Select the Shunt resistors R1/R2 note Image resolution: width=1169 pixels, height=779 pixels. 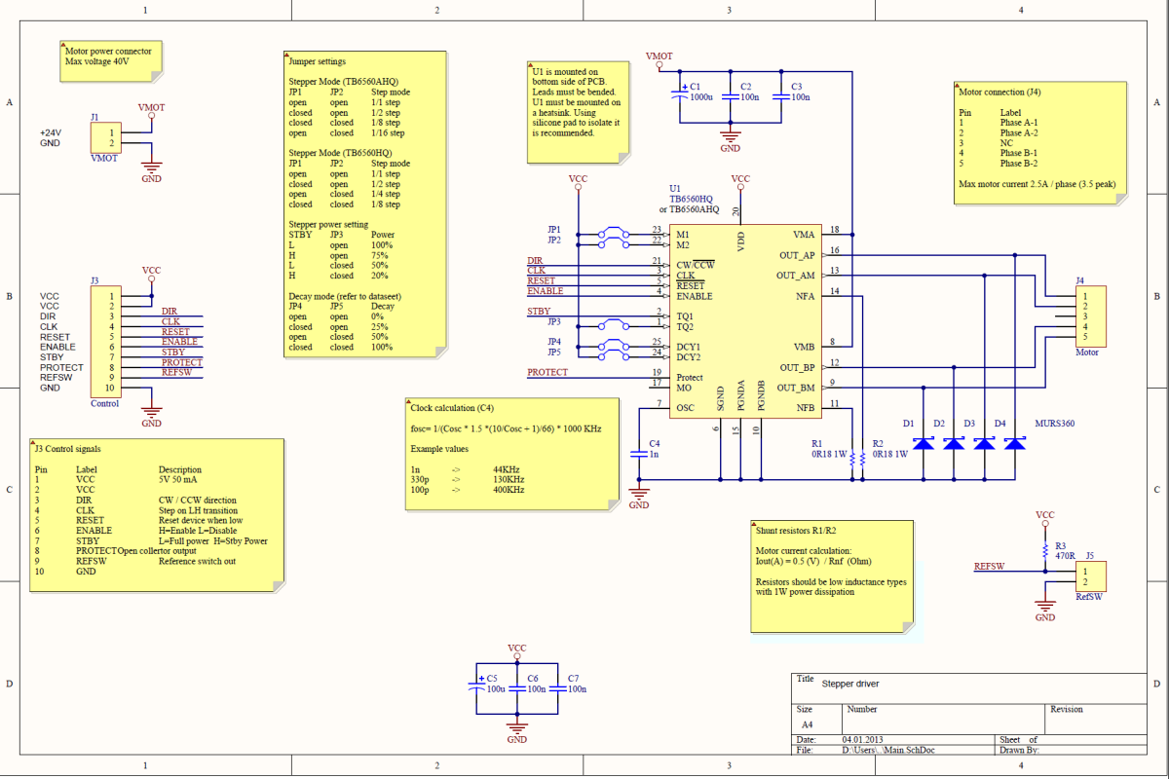831,575
